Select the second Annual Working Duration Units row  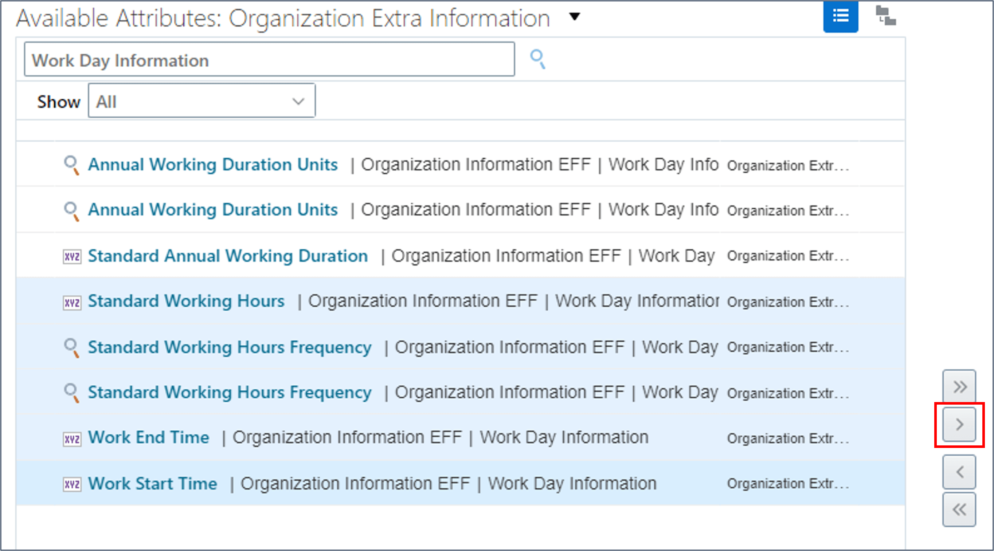pyautogui.click(x=213, y=210)
